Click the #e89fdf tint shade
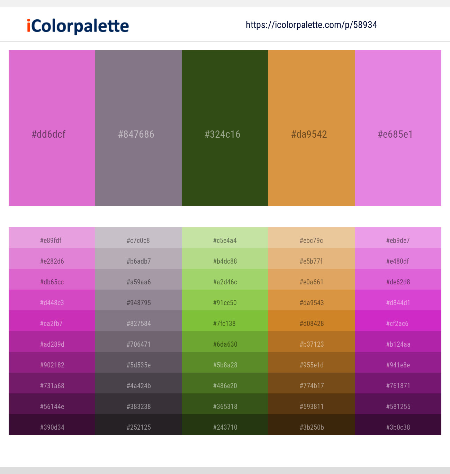This screenshot has height=474, width=450. (x=52, y=238)
